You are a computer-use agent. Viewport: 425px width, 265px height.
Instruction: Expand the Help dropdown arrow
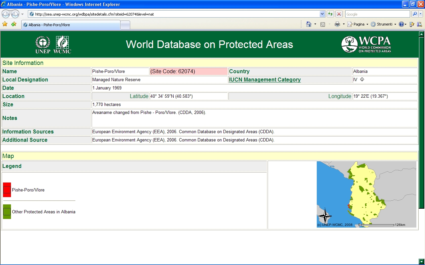406,24
